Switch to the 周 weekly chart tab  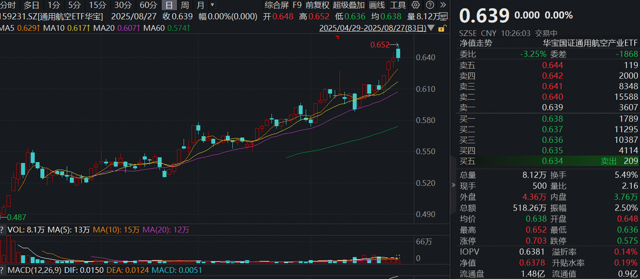tap(184, 5)
